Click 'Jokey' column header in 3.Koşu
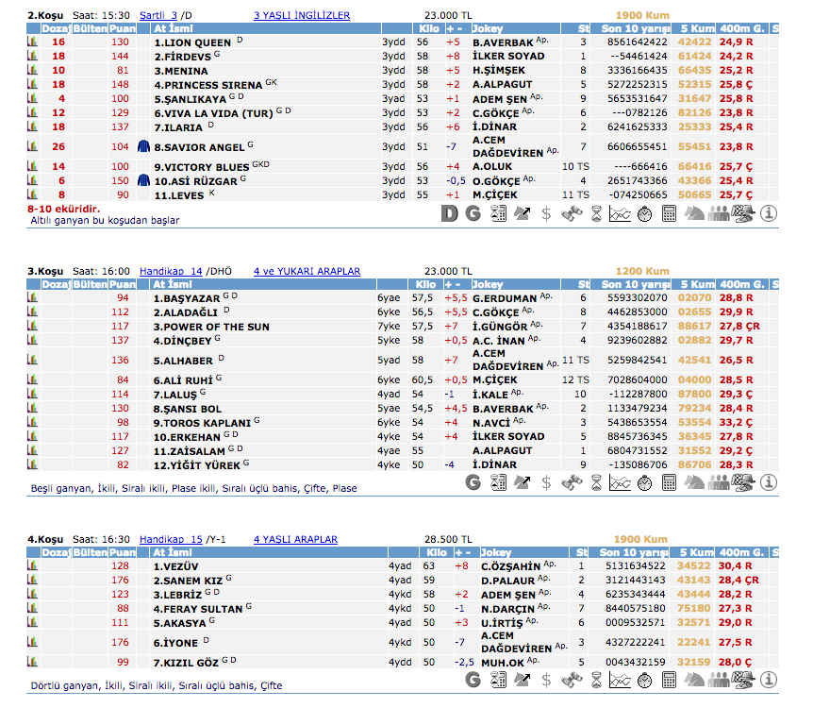This screenshot has height=708, width=813. (x=488, y=284)
